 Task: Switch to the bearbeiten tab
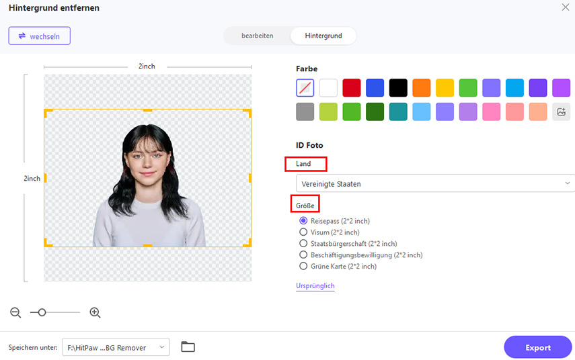[x=257, y=36]
